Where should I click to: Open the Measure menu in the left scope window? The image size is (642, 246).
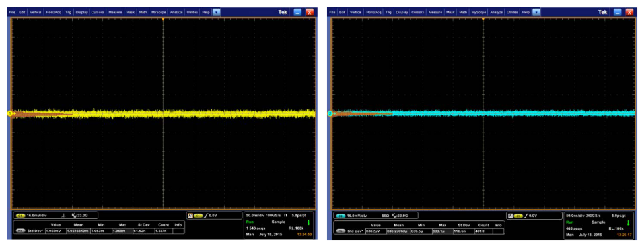(x=115, y=13)
